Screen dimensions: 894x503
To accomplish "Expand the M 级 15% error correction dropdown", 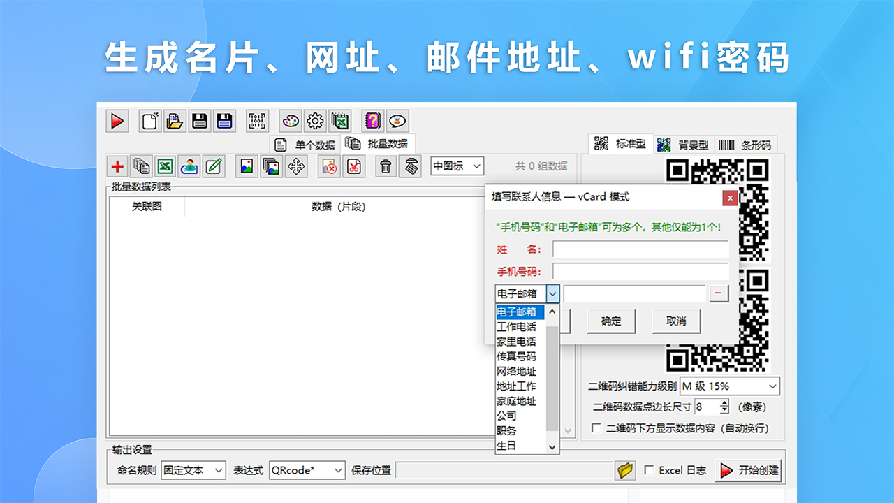I will coord(729,386).
